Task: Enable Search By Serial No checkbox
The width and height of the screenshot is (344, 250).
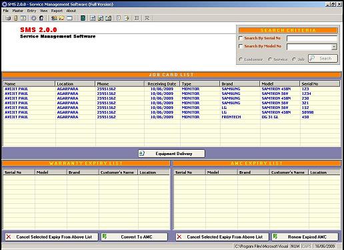Action: point(241,38)
